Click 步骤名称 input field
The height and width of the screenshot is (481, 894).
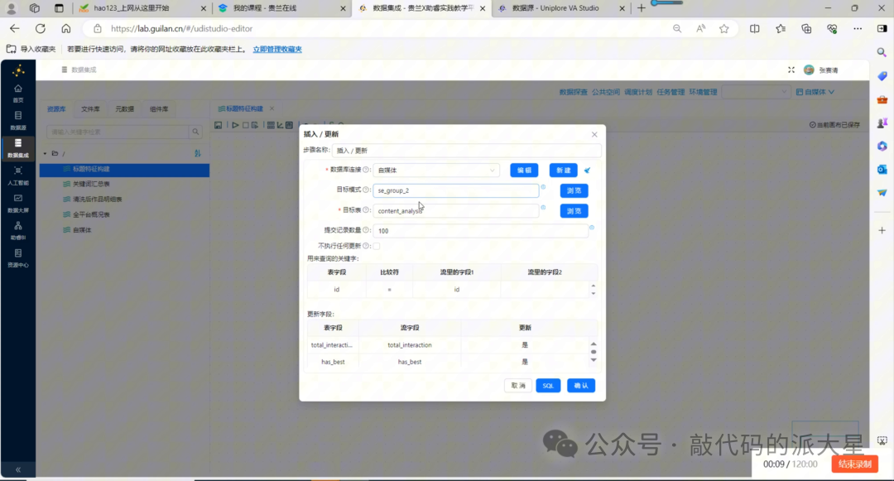(466, 151)
